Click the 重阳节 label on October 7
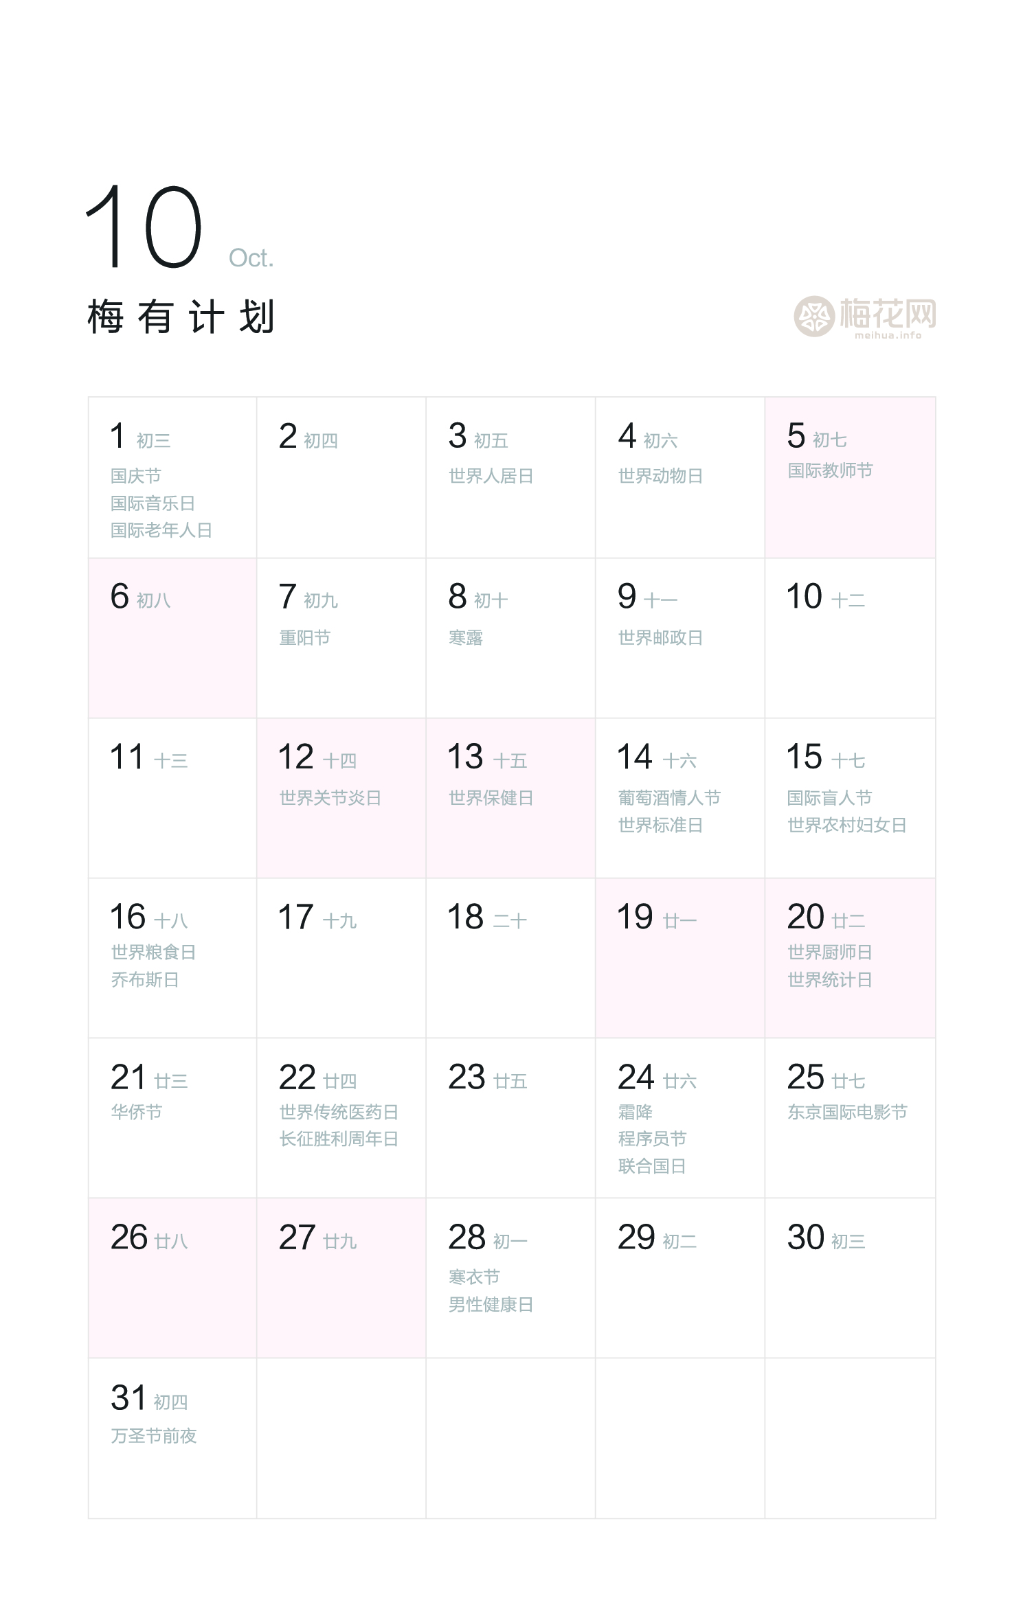The width and height of the screenshot is (1023, 1607). point(304,638)
